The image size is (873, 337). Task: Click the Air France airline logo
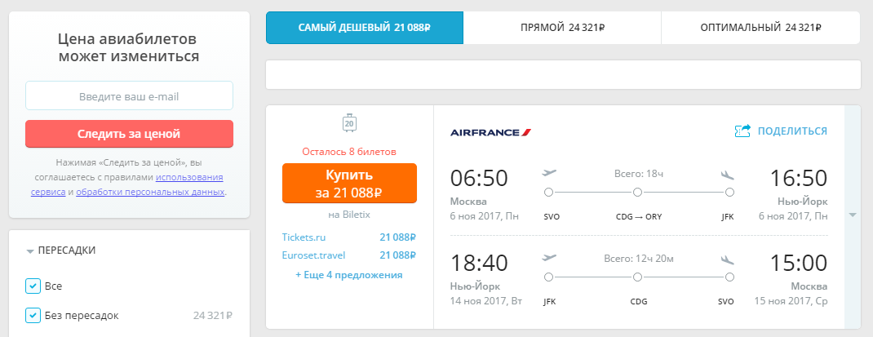[x=490, y=132]
